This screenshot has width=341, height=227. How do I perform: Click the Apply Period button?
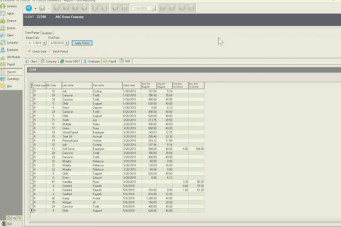point(82,43)
